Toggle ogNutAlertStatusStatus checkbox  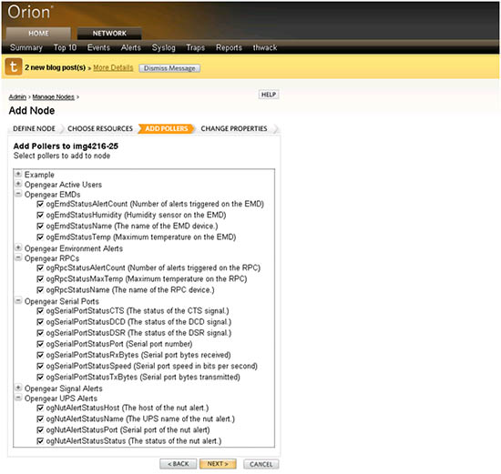pos(40,441)
